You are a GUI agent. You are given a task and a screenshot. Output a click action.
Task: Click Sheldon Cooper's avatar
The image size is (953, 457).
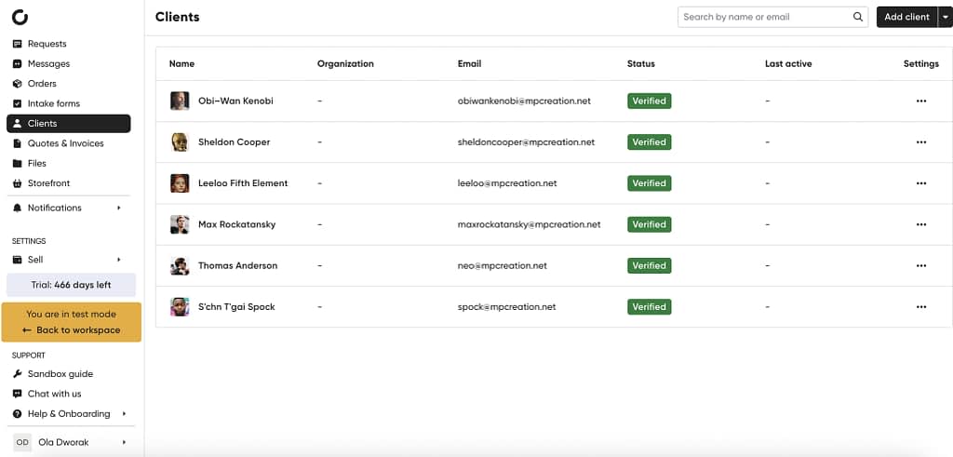pos(180,142)
